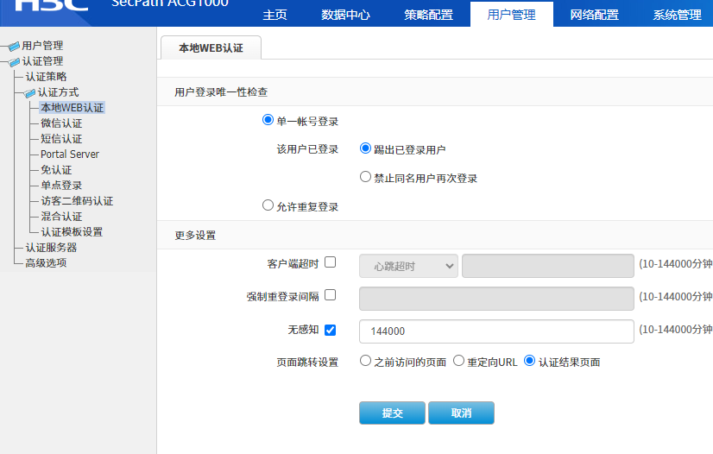This screenshot has height=454, width=713.
Task: Select 允许重复登录 radio option
Action: 268,206
